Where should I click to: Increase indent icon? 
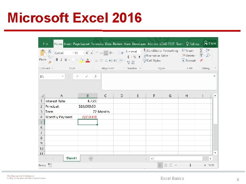point(115,61)
